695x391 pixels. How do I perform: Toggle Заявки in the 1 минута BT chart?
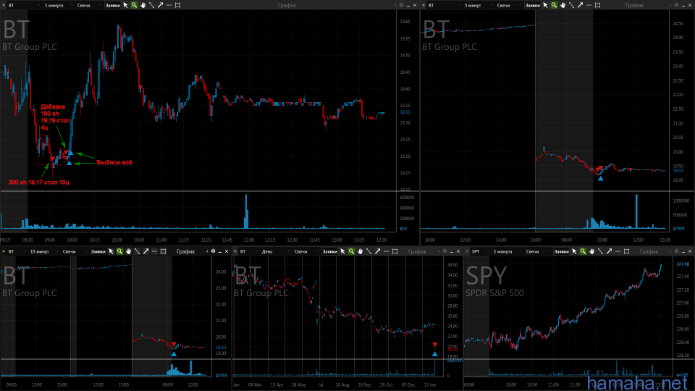tap(113, 5)
